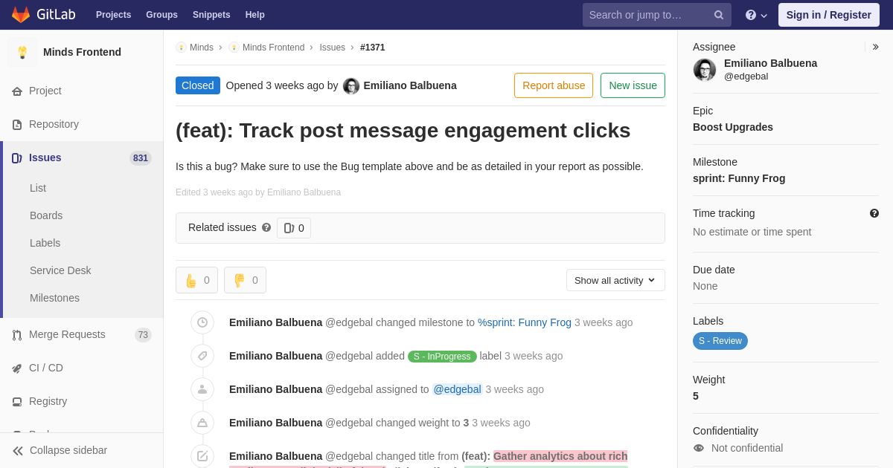Click the Minds Frontend breadcrumb link

[273, 48]
